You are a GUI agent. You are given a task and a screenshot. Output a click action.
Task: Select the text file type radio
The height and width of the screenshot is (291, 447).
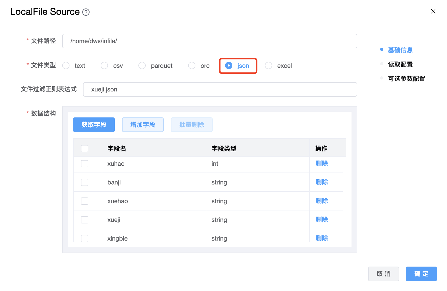point(66,66)
